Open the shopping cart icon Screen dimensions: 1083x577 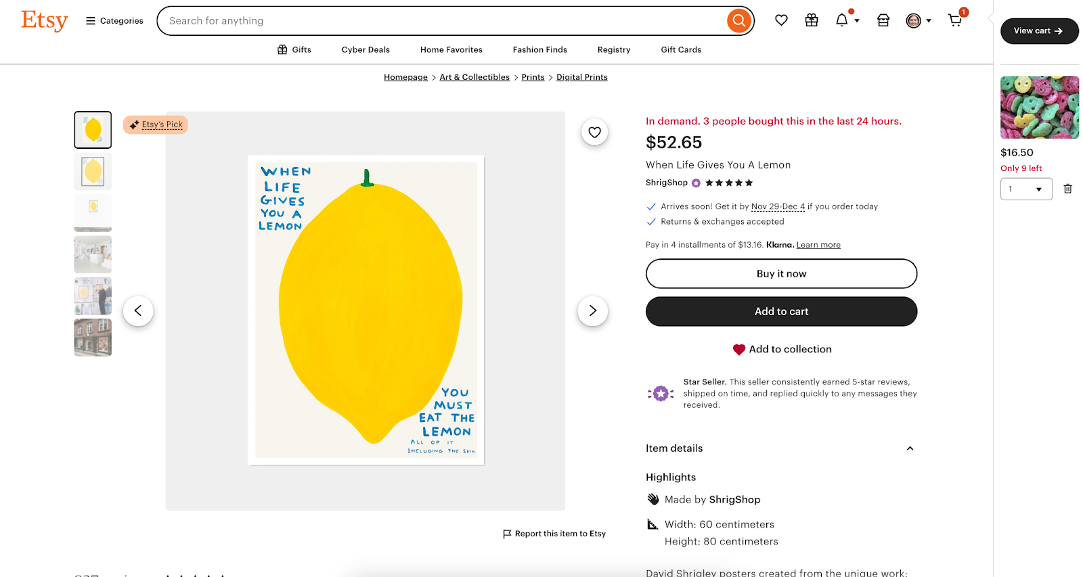[954, 20]
